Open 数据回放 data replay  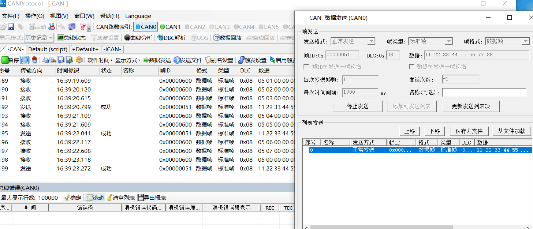227,38
